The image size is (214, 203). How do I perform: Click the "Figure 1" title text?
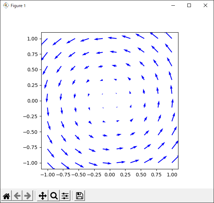[18, 6]
